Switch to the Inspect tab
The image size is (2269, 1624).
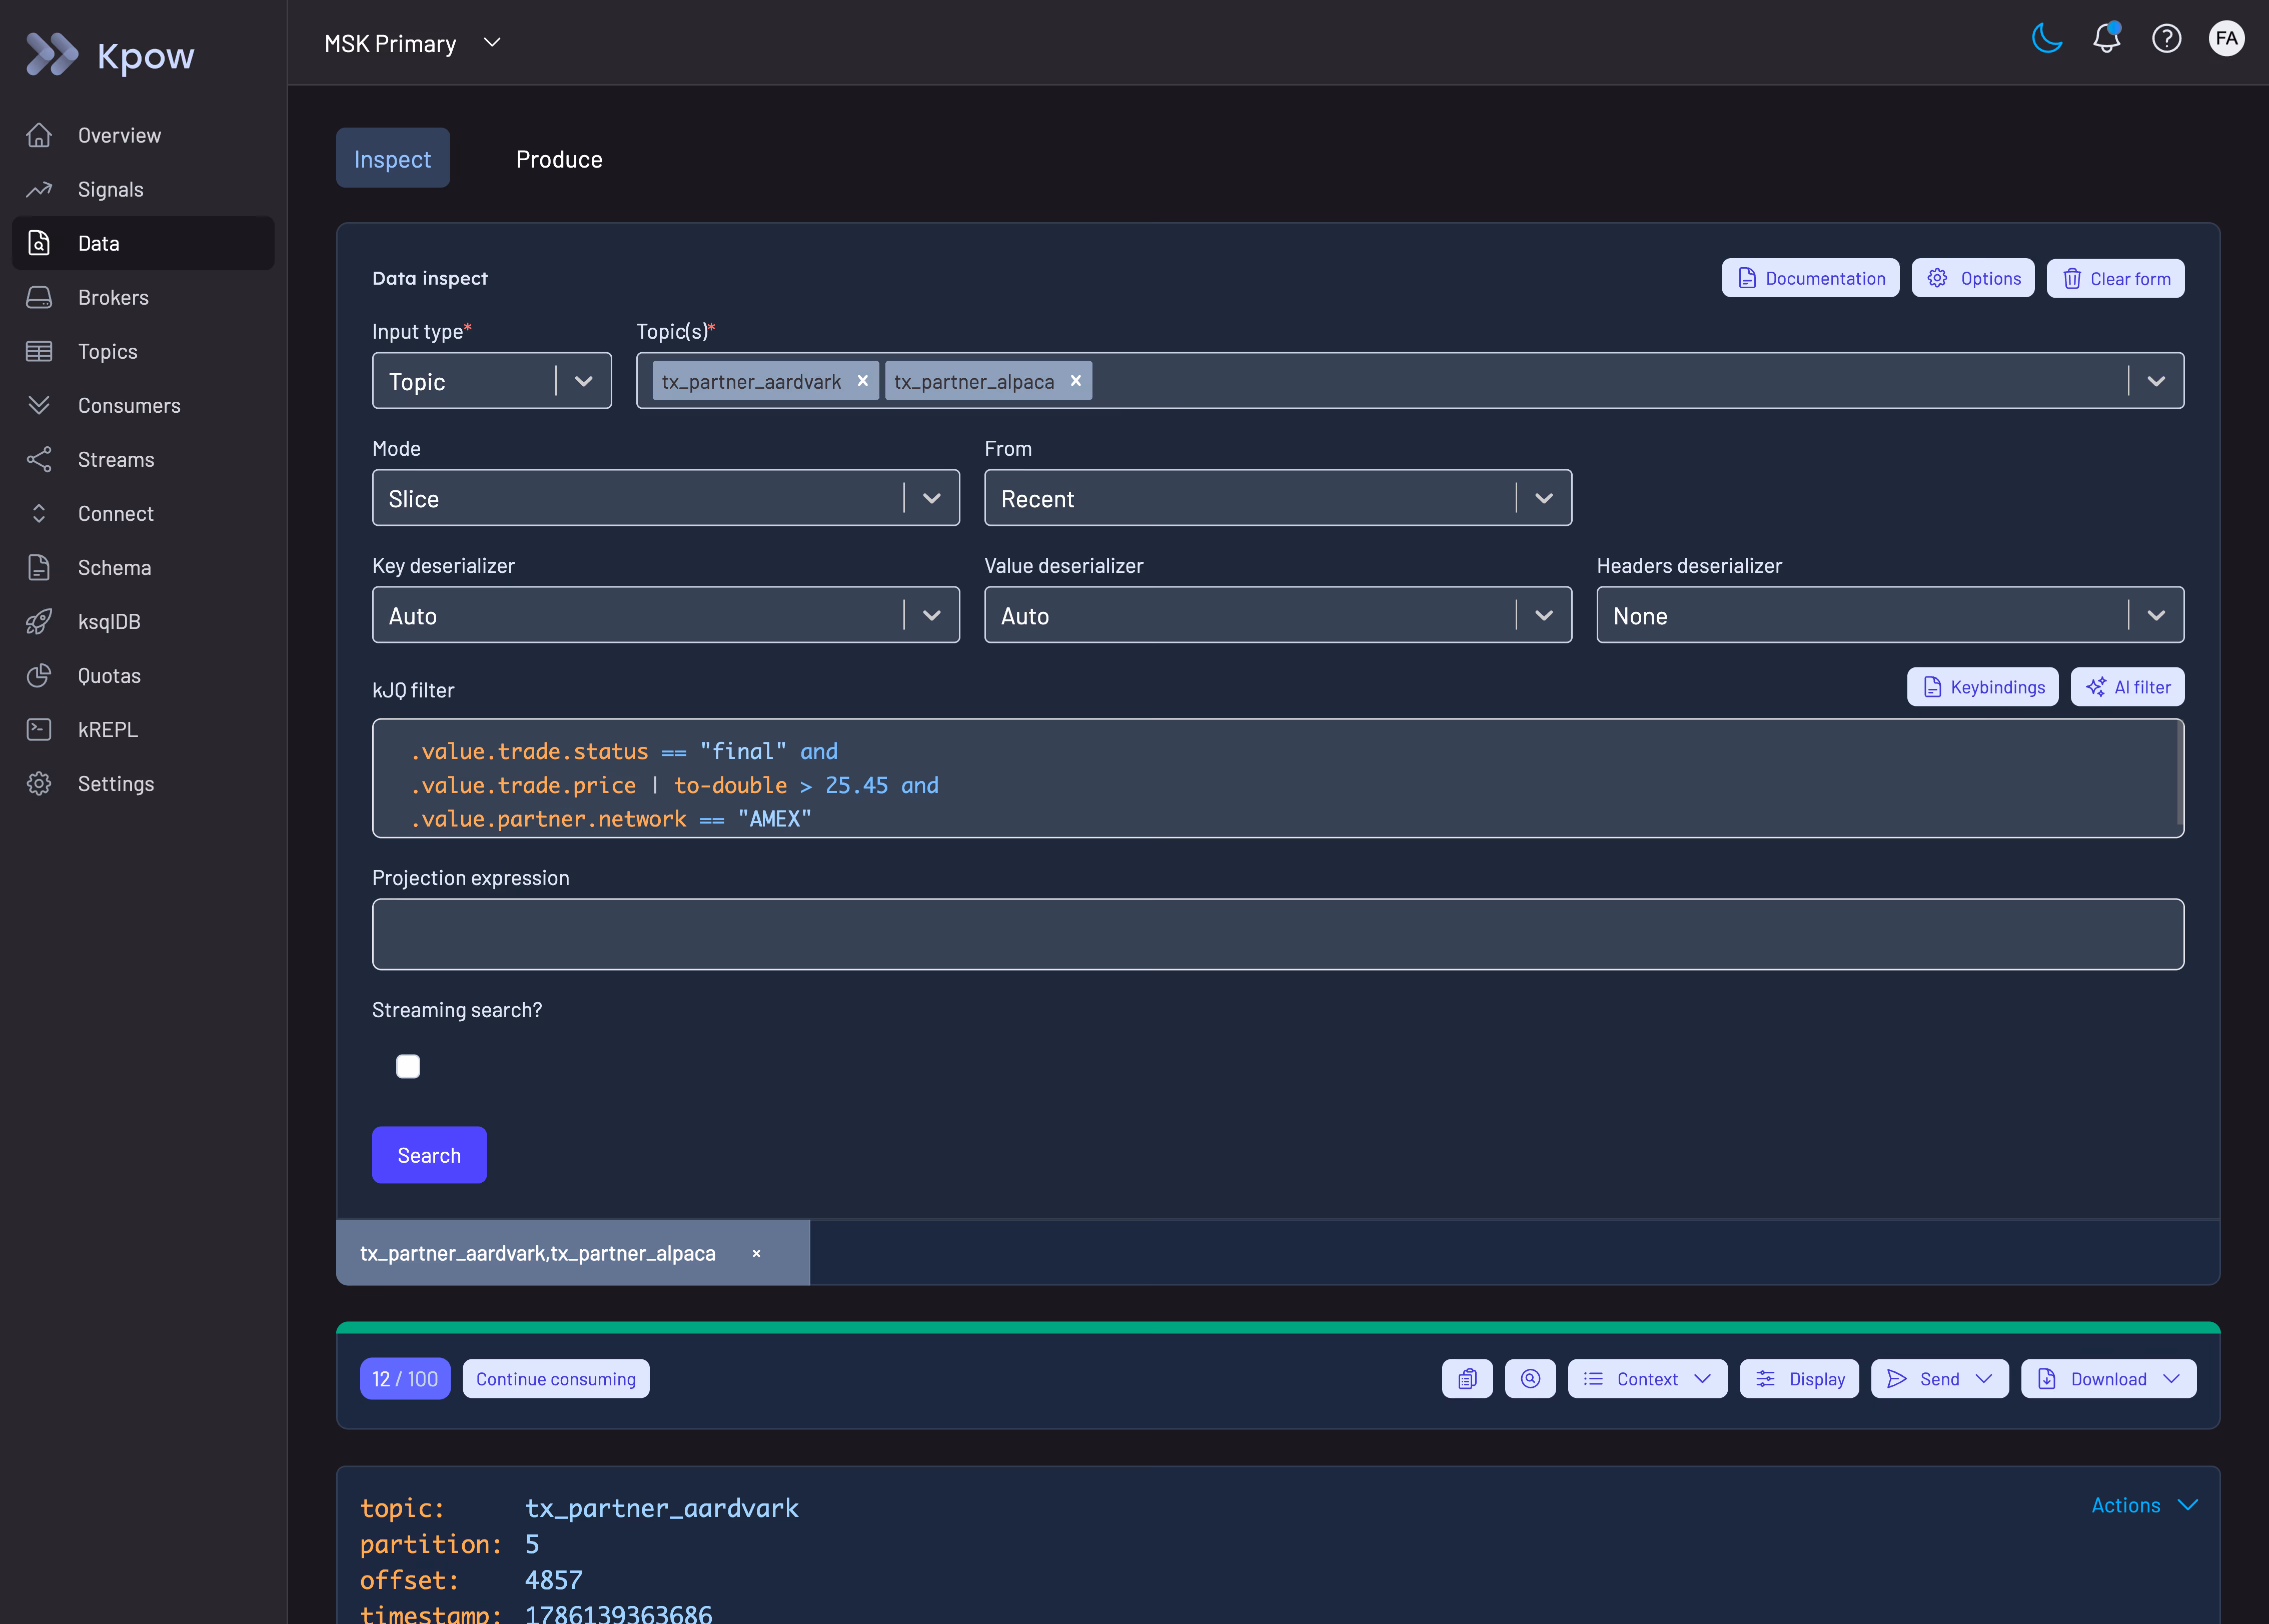click(x=393, y=158)
